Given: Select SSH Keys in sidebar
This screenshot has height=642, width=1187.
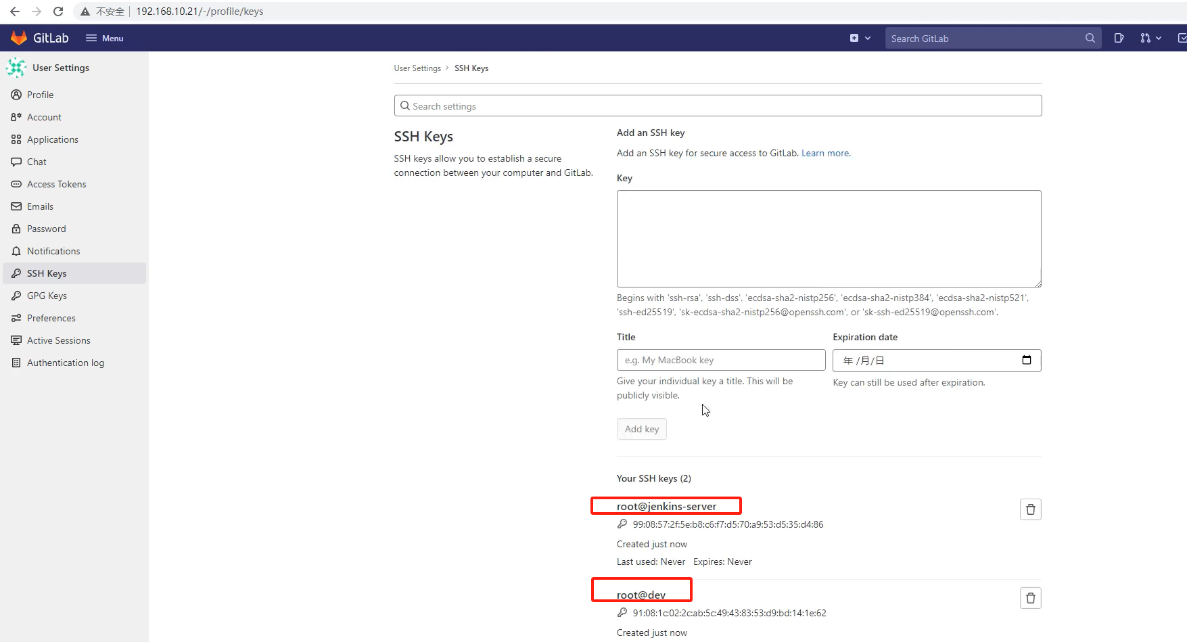Looking at the screenshot, I should click(x=74, y=273).
